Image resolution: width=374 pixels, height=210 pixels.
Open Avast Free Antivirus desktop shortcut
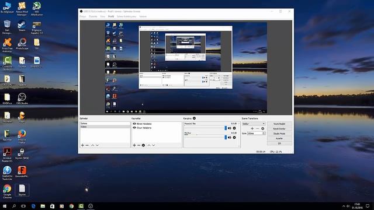[7, 45]
